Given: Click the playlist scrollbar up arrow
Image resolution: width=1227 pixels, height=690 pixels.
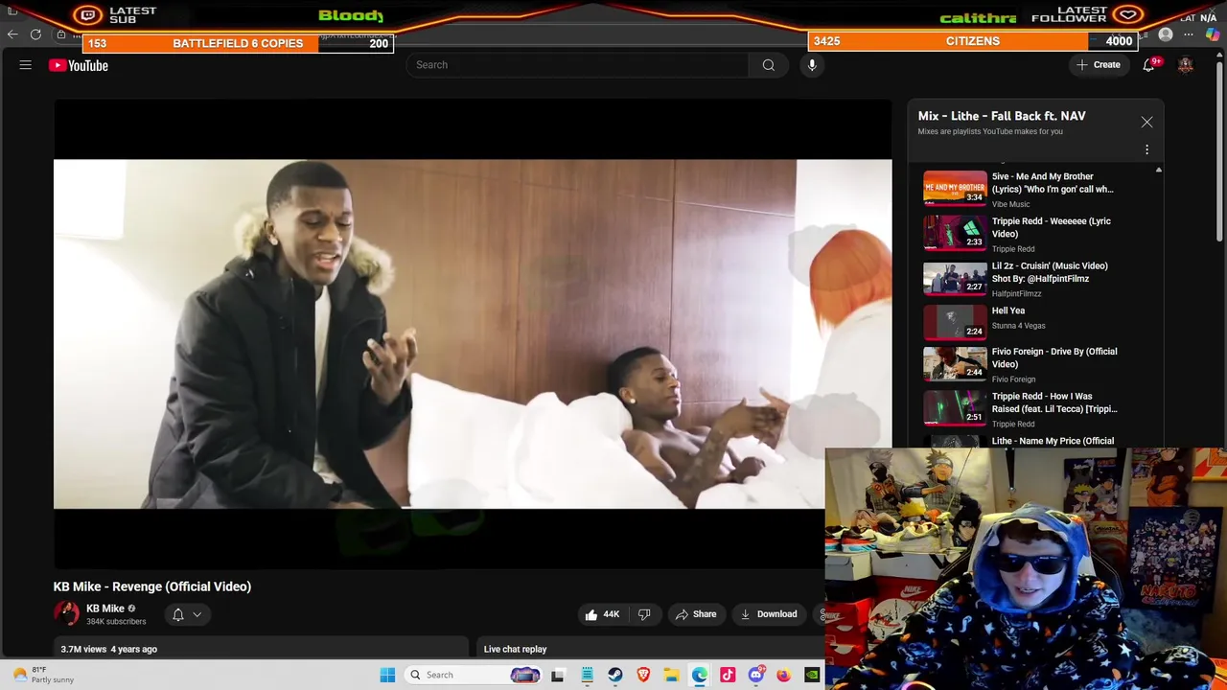Looking at the screenshot, I should pos(1158,170).
